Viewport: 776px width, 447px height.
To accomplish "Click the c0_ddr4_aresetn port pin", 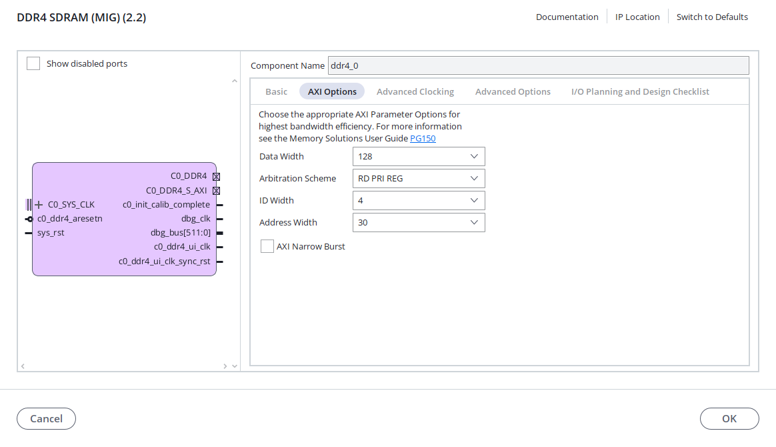I will coord(29,219).
